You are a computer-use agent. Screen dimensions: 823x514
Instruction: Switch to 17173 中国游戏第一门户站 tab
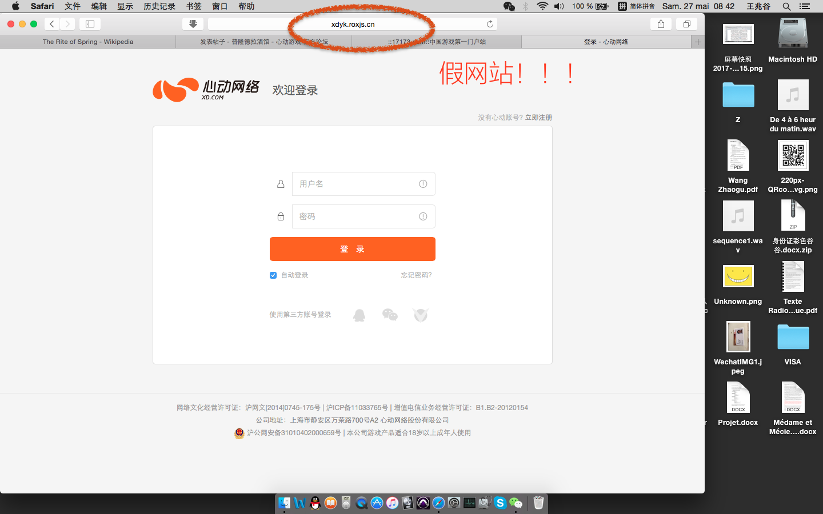point(437,42)
